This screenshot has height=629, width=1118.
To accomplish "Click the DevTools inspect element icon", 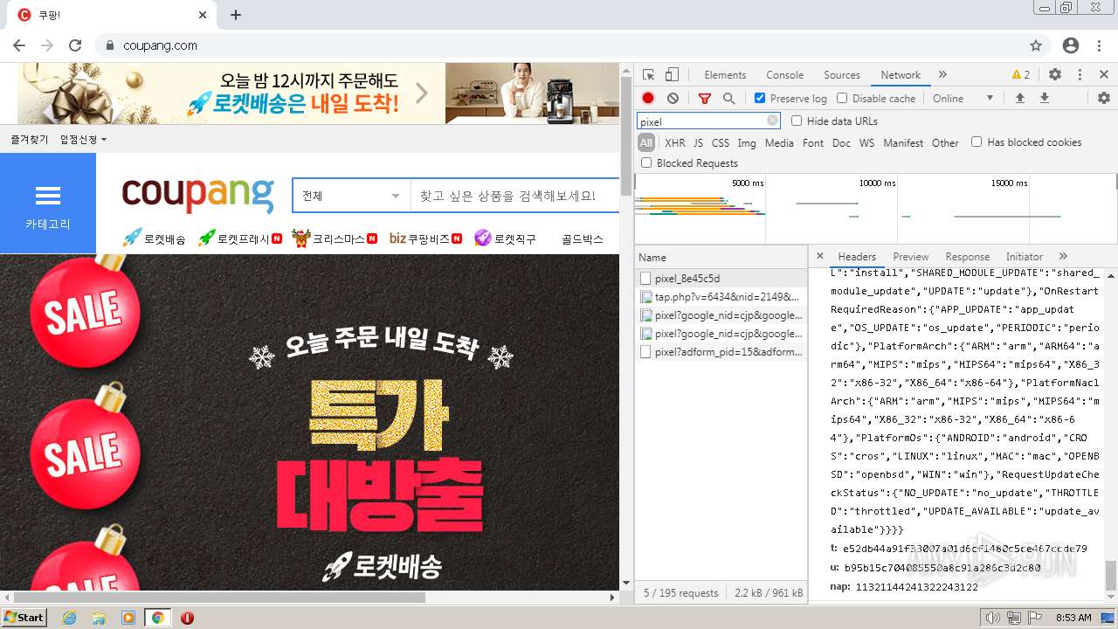I will 648,75.
